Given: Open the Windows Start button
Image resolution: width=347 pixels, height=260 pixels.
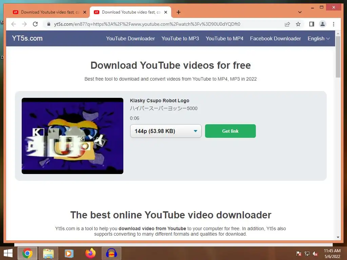Looking at the screenshot, I should (8, 253).
